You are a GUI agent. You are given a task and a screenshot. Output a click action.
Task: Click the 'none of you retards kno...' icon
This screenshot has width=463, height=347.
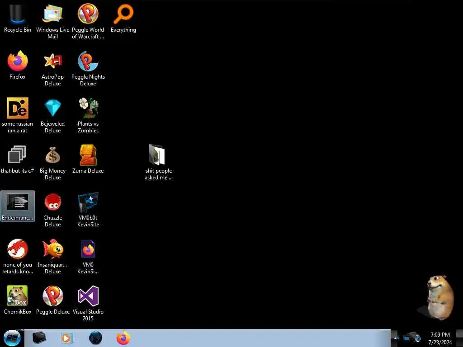[18, 257]
